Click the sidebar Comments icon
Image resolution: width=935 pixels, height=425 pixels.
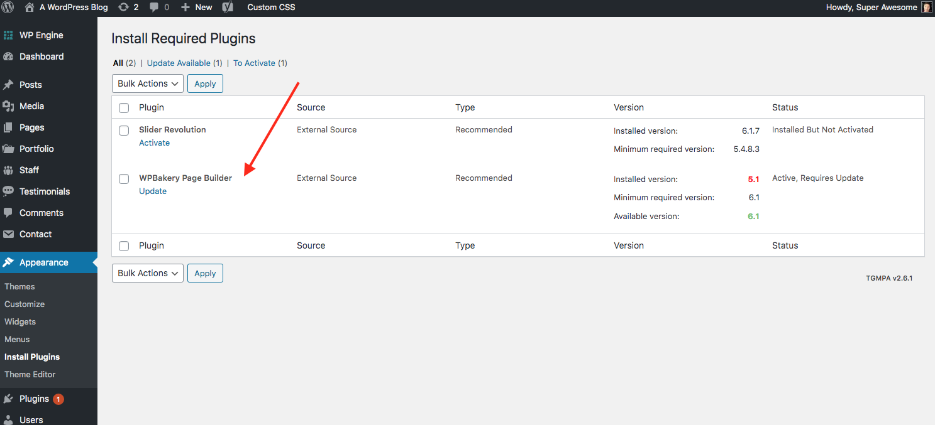click(x=8, y=213)
